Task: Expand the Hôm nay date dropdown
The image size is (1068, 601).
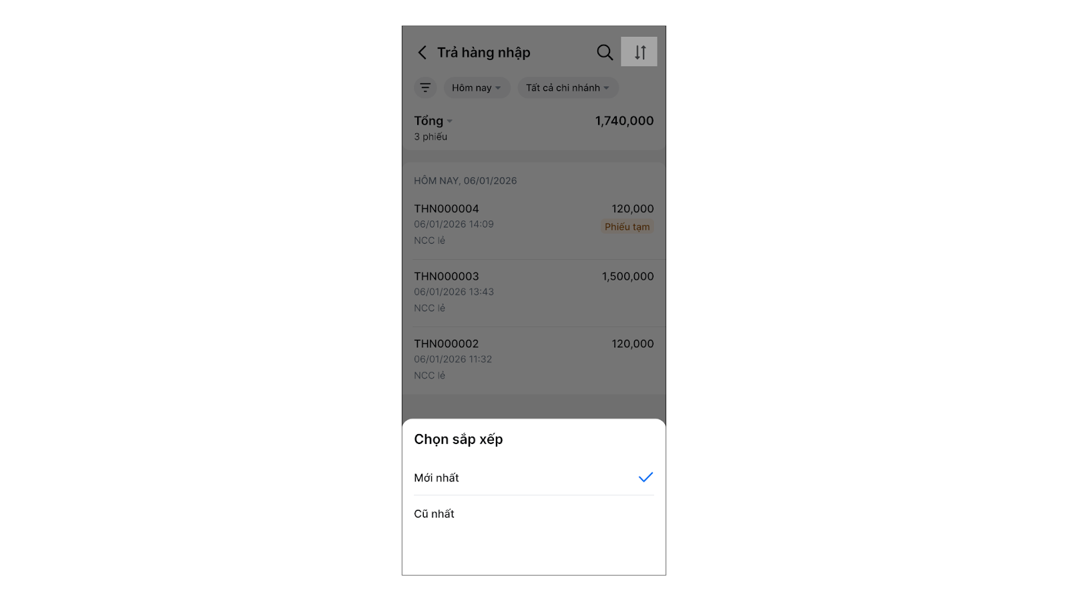Action: (477, 87)
